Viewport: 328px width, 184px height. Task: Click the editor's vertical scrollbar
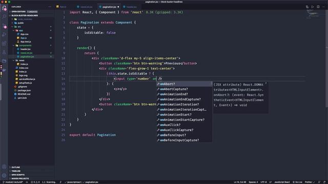[x=326, y=58]
